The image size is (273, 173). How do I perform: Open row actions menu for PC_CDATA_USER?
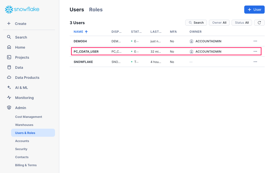[x=255, y=51]
